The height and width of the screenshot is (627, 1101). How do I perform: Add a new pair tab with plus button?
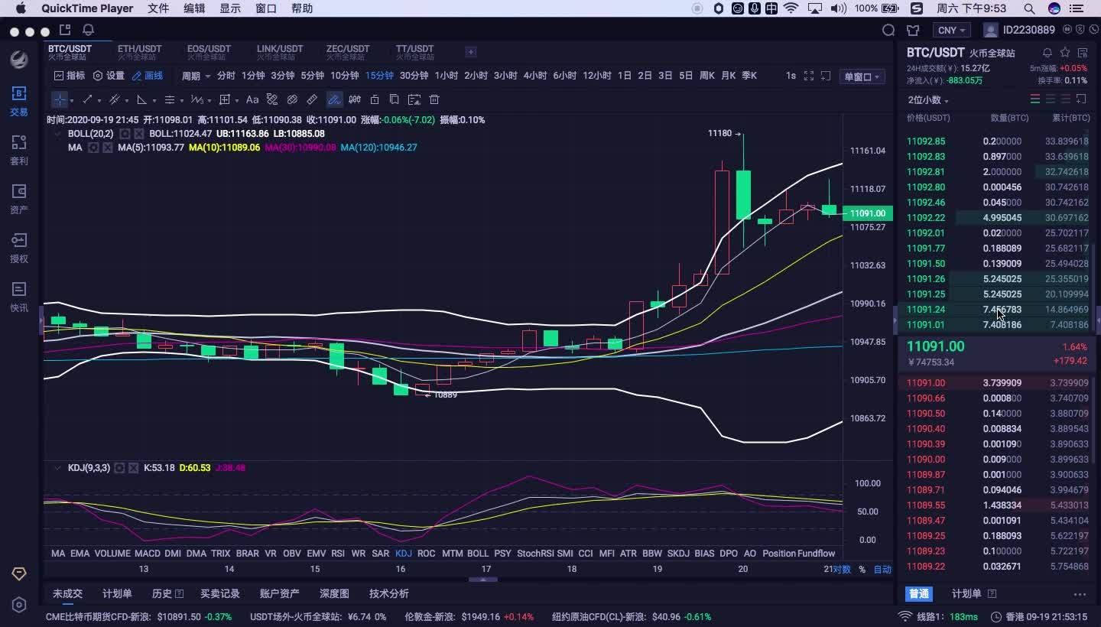click(471, 52)
